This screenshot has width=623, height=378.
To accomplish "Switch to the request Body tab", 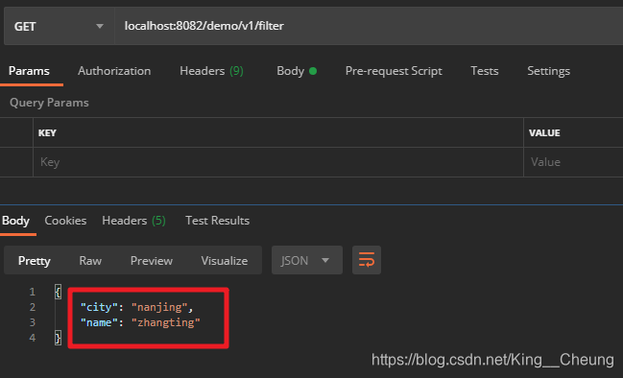I will point(297,71).
